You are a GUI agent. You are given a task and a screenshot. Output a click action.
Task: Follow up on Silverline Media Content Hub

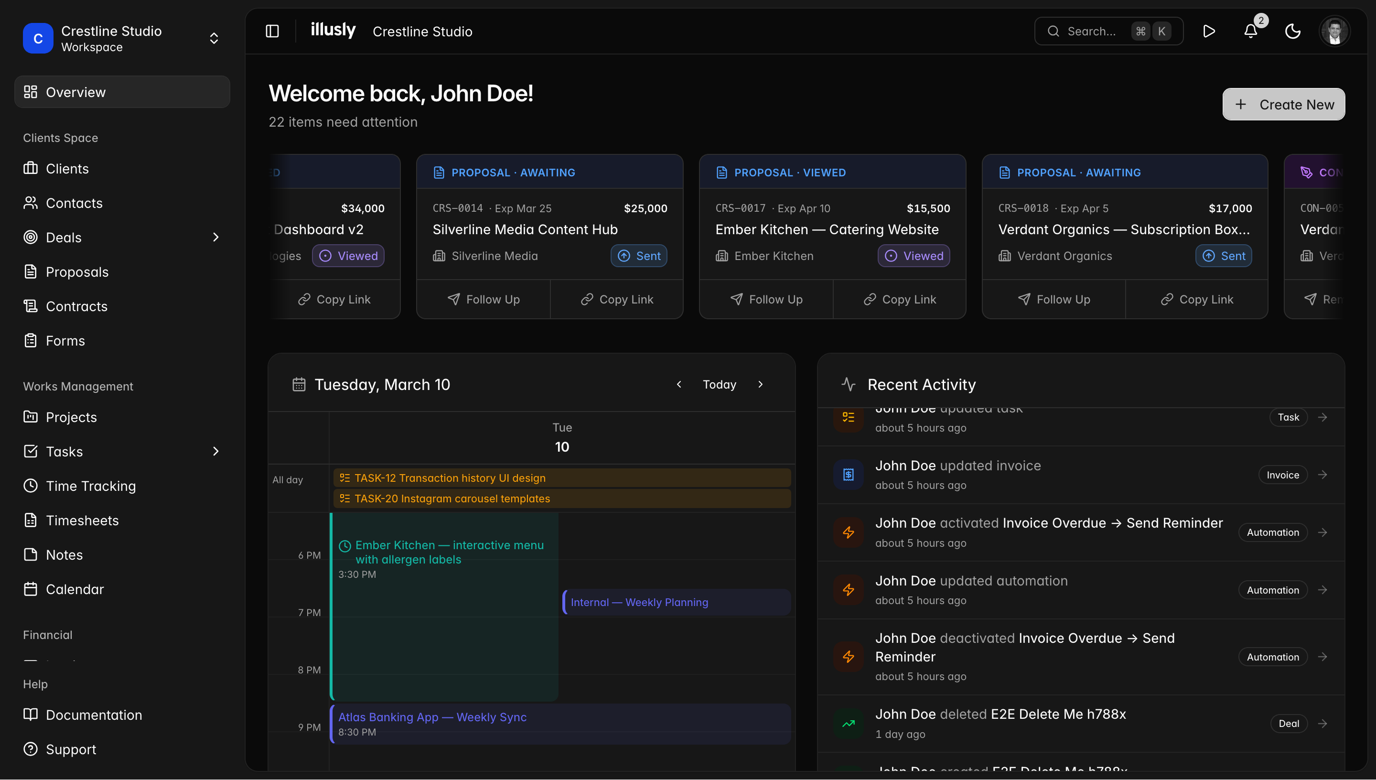[484, 299]
